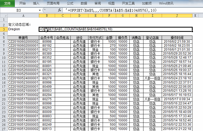Click the 登记店面 header cell
203x131 pixels.
click(x=152, y=38)
